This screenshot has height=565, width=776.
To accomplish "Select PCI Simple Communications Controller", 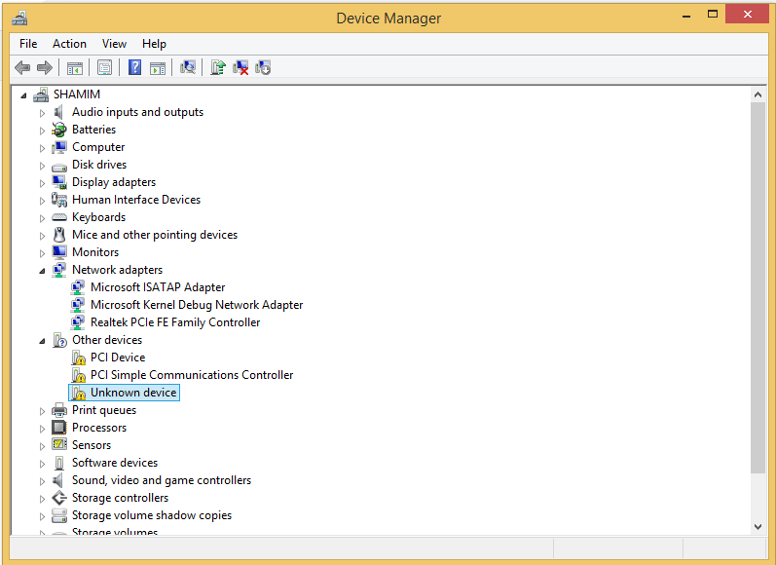I will (x=192, y=375).
